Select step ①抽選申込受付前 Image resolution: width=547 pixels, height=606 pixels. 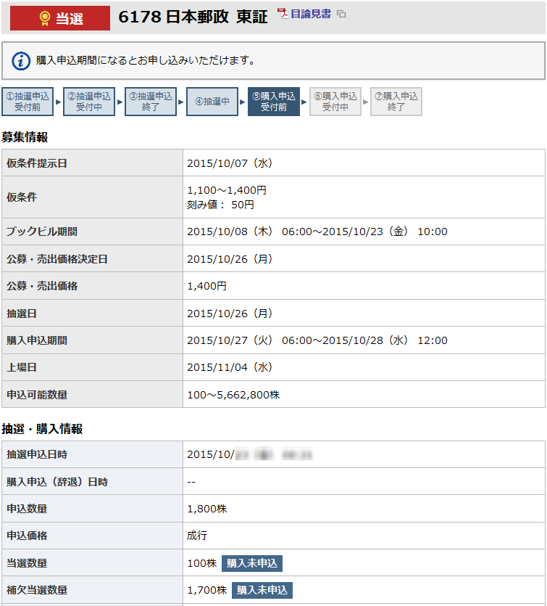click(x=28, y=102)
